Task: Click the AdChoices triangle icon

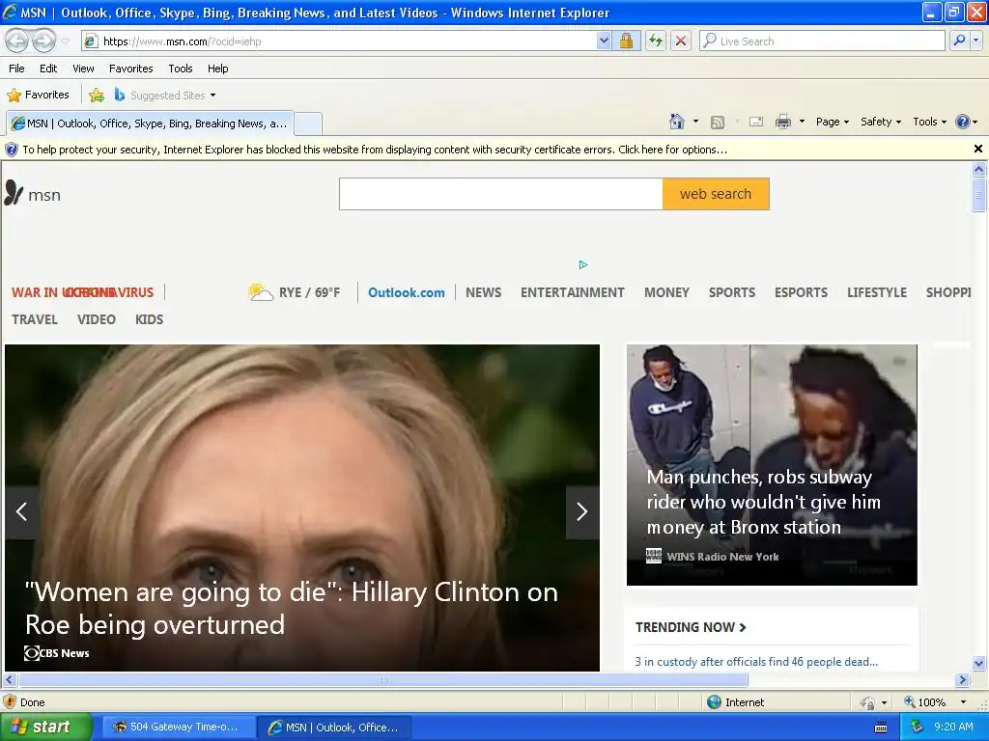Action: pos(583,264)
